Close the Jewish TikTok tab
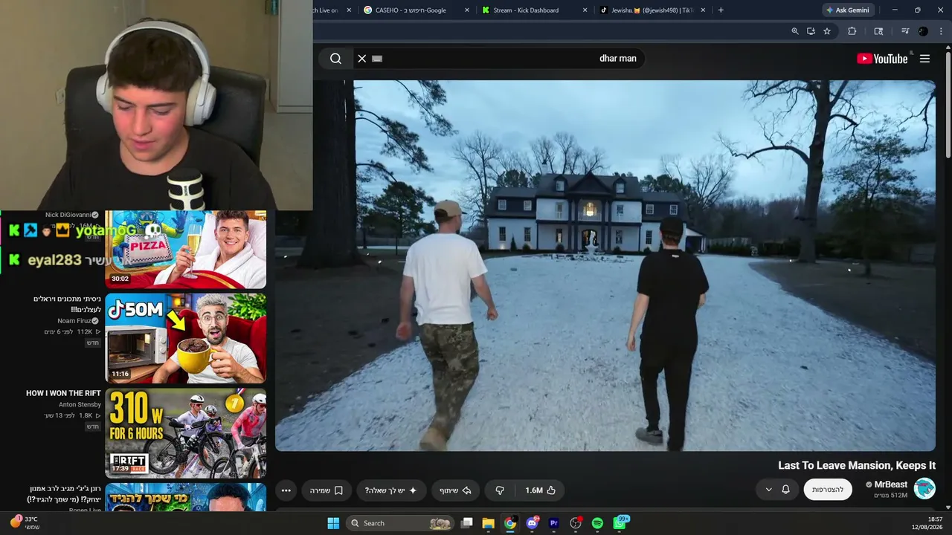Viewport: 952px width, 535px height. (702, 10)
